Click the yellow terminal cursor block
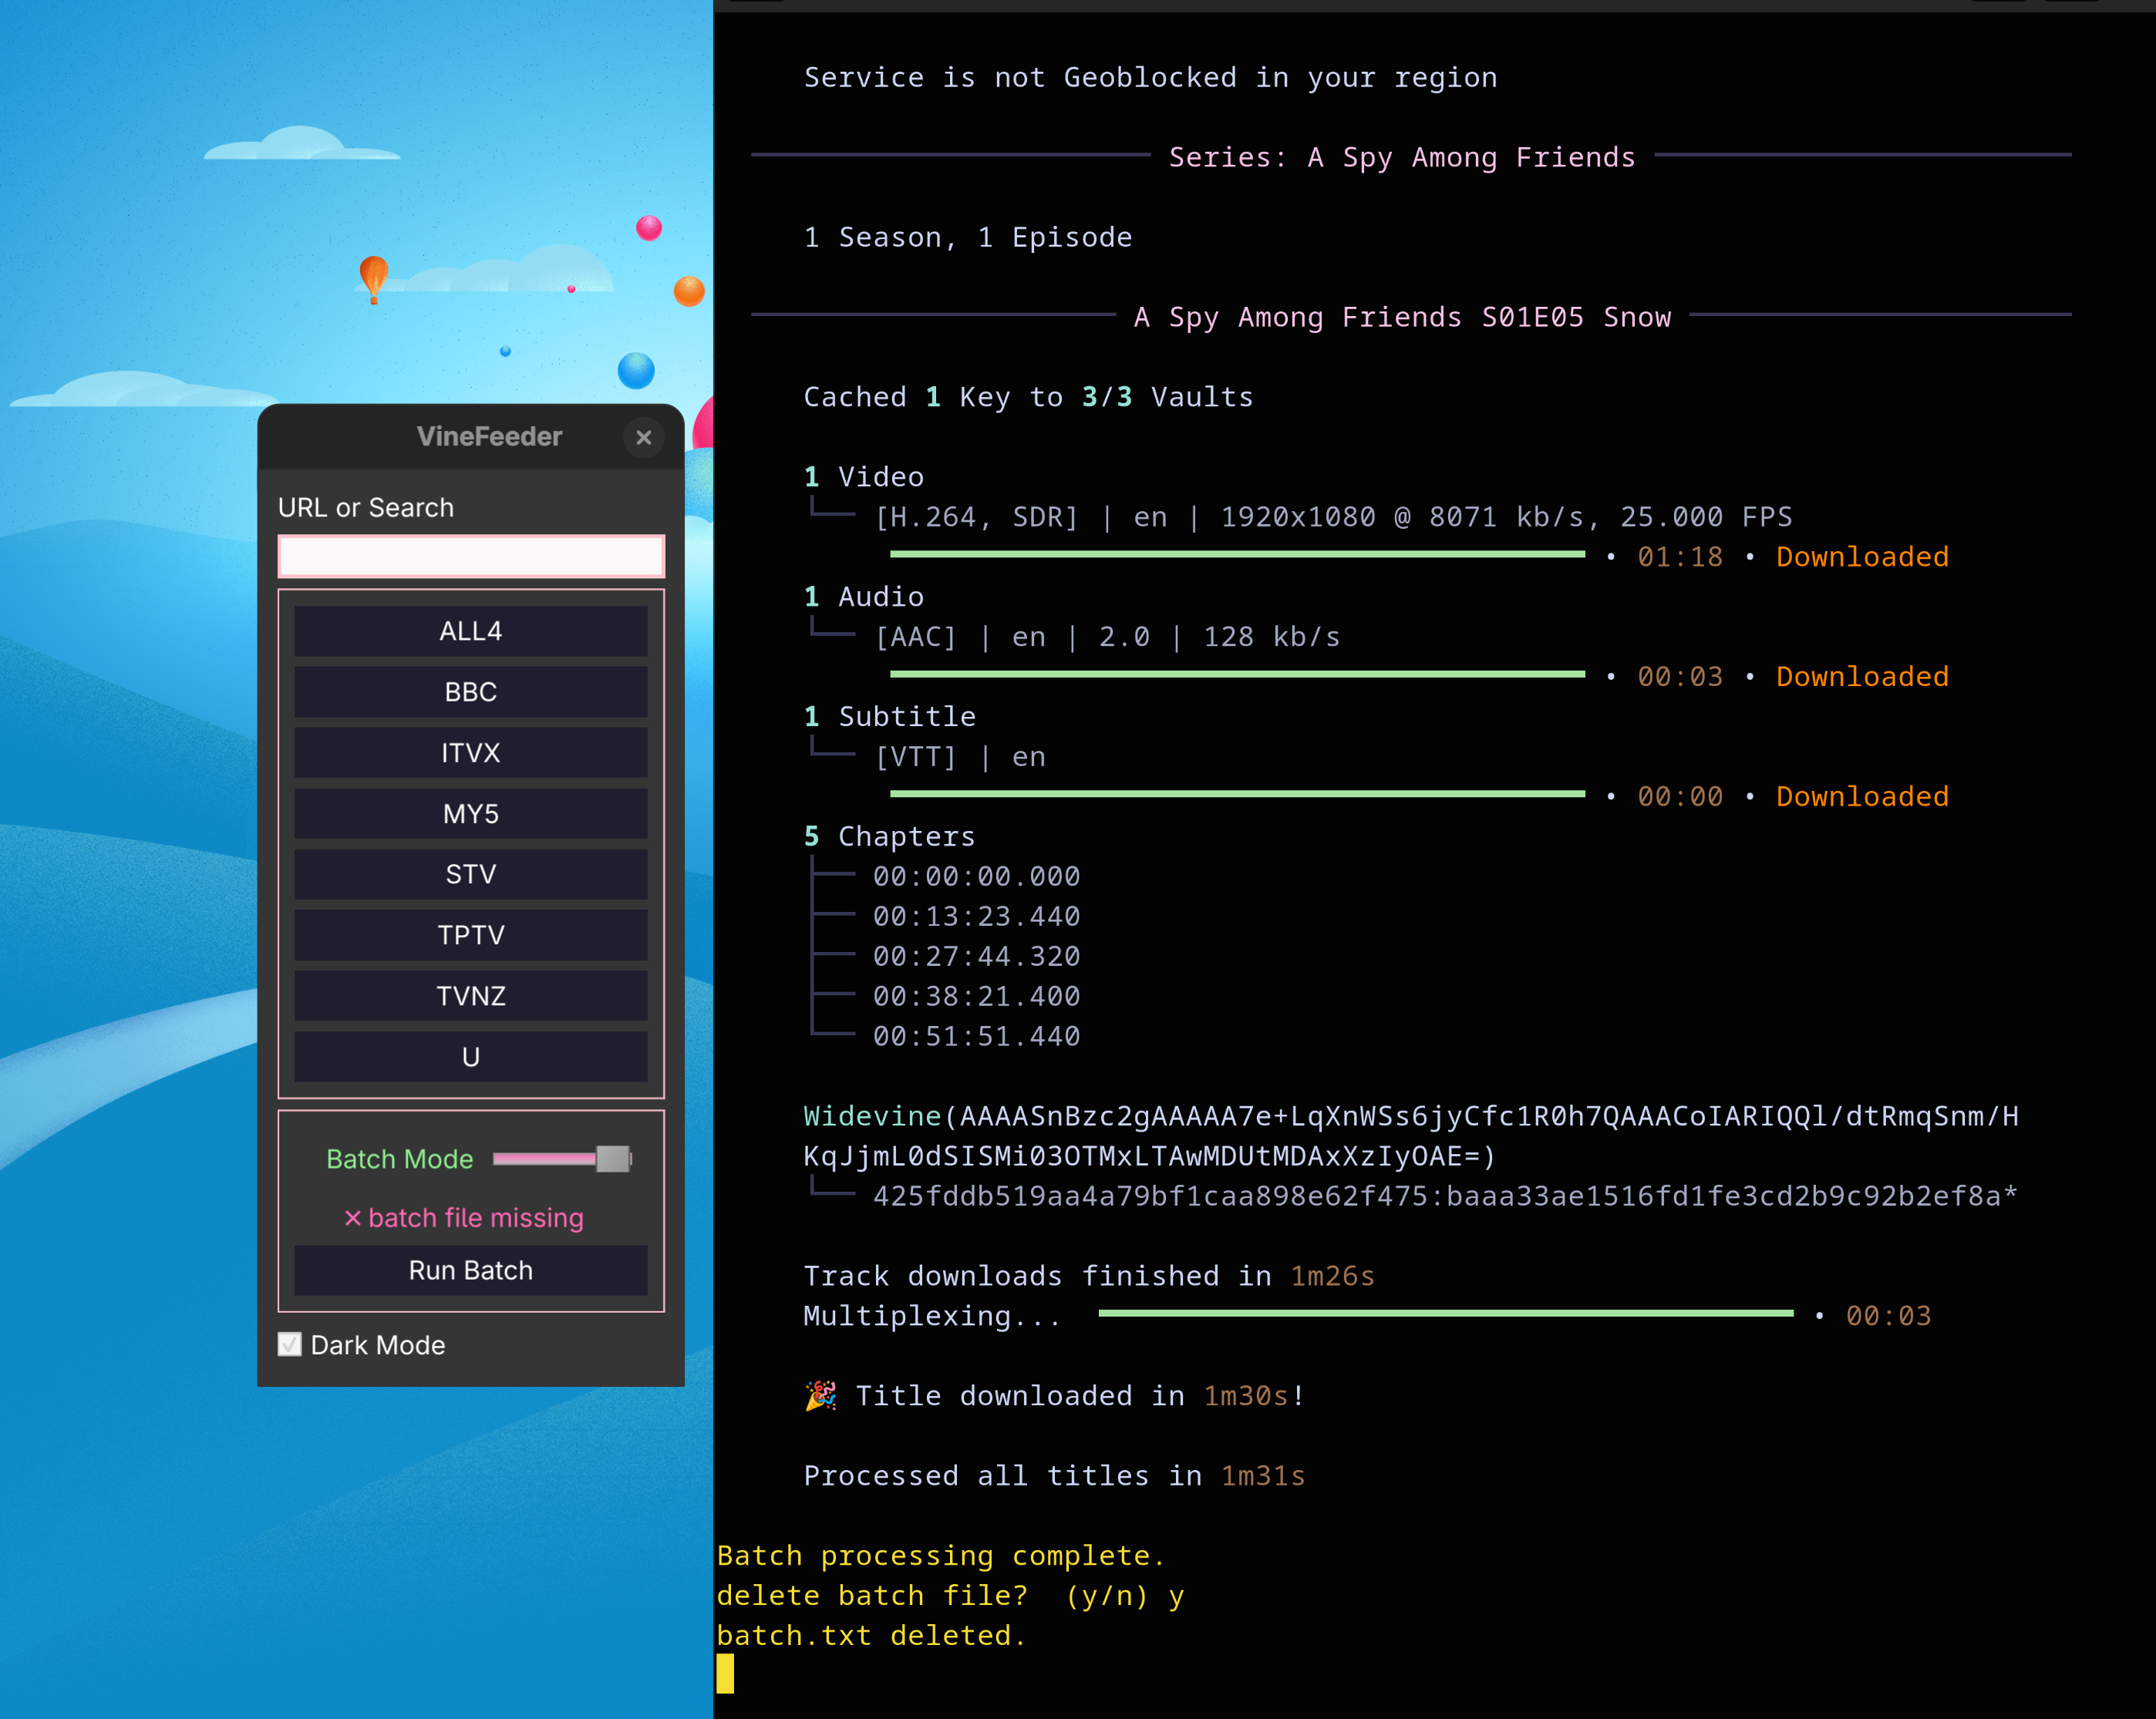This screenshot has width=2156, height=1719. pyautogui.click(x=725, y=1674)
